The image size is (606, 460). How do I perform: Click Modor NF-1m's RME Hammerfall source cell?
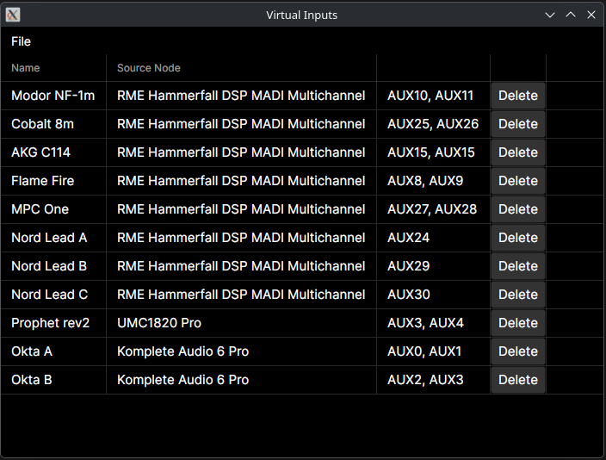pyautogui.click(x=241, y=96)
